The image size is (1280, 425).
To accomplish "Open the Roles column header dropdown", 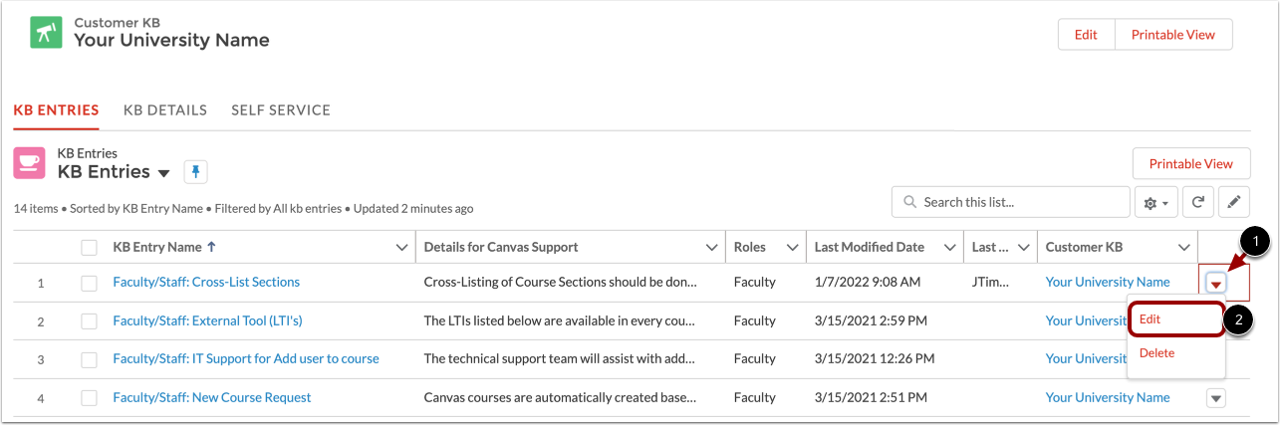I will click(792, 247).
